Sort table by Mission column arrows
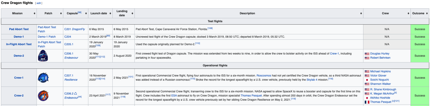The image size is (430, 106). [34, 13]
